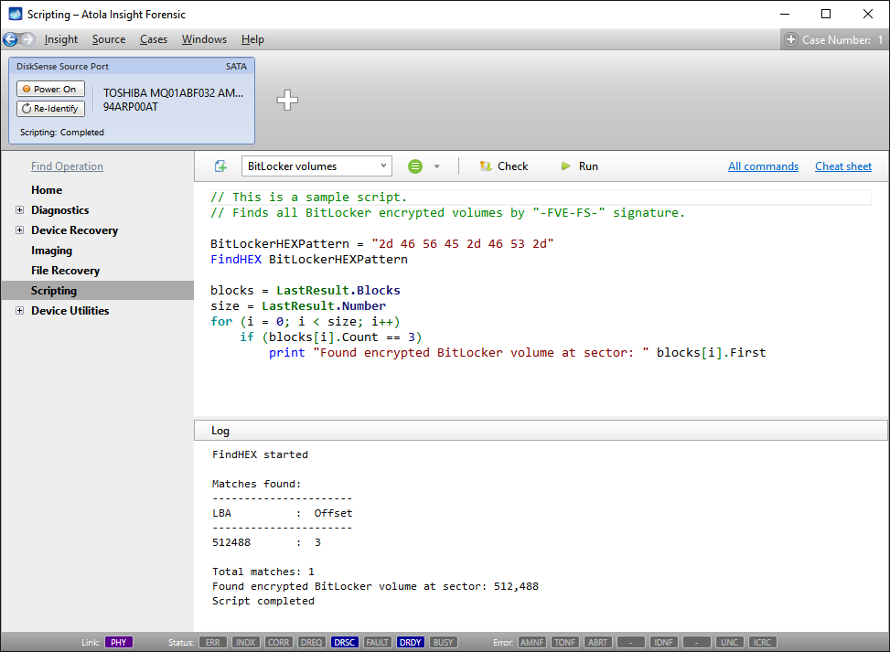Click the PHY link indicator
The height and width of the screenshot is (652, 890).
(119, 642)
